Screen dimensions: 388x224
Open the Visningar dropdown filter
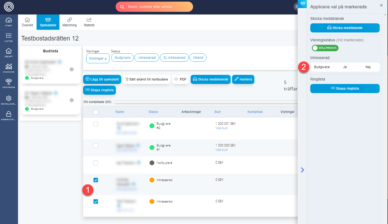[98, 58]
